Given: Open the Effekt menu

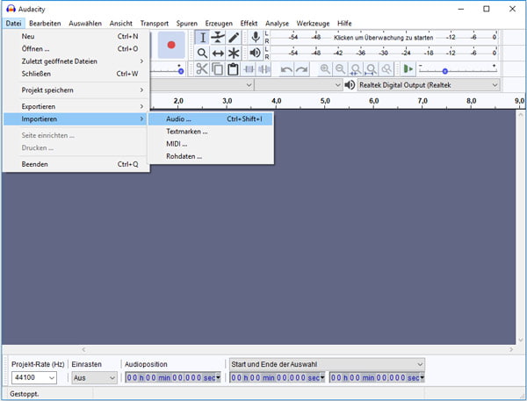Looking at the screenshot, I should 249,23.
